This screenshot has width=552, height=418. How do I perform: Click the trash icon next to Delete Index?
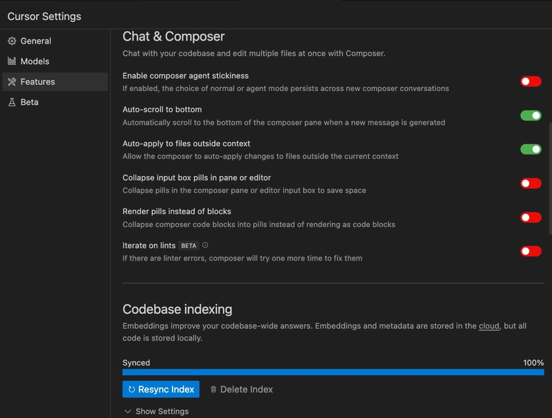pos(213,389)
